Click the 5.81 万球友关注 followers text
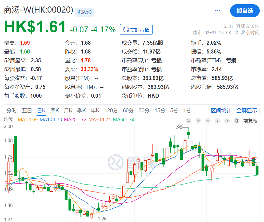 (241, 26)
